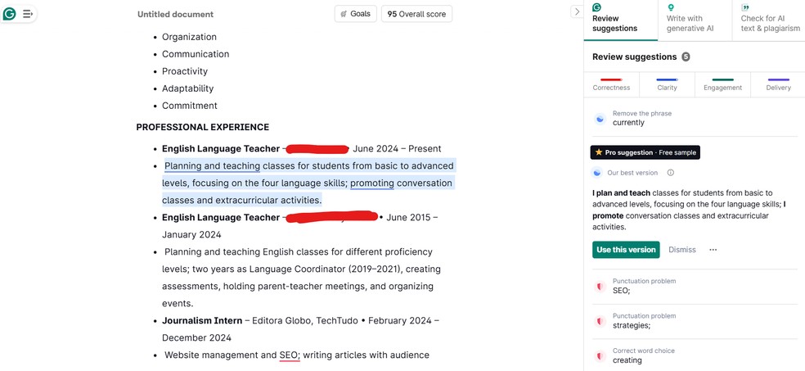
Task: Open the 'Remove the phrase currently' suggestion
Action: click(694, 118)
